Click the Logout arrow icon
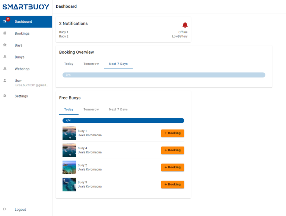The image size is (286, 216). pos(5,209)
